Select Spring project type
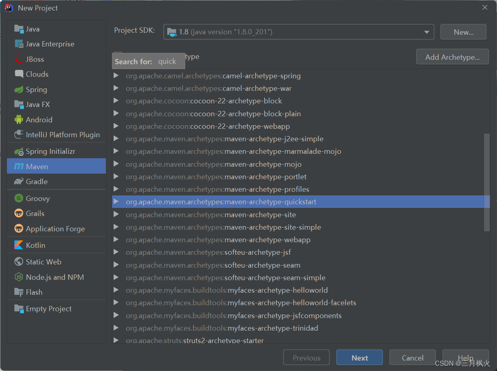497x371 pixels. pyautogui.click(x=56, y=90)
